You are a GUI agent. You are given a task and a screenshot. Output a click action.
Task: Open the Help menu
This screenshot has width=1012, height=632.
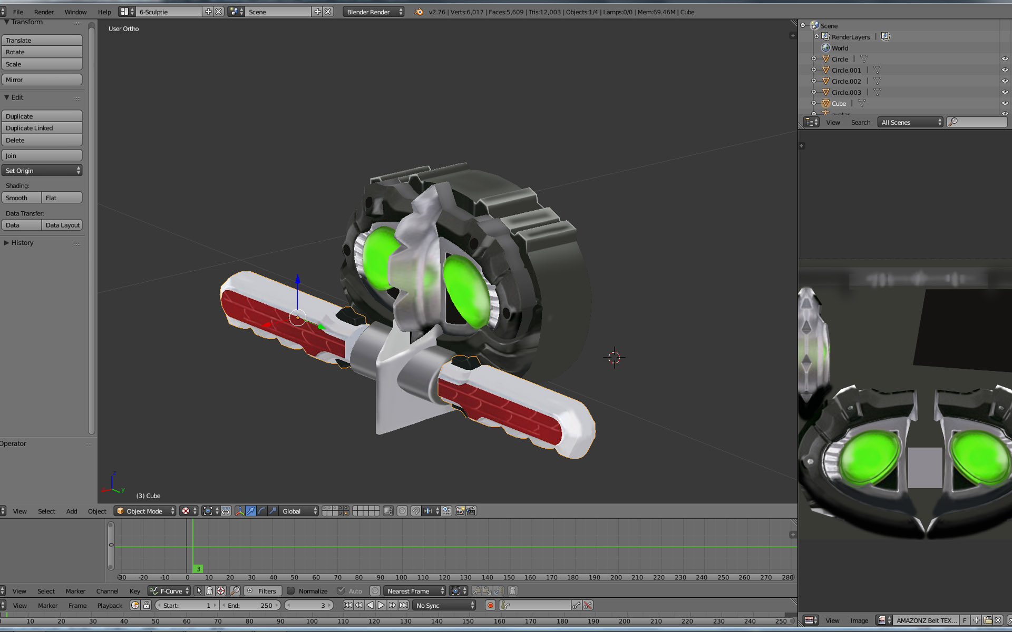point(104,12)
